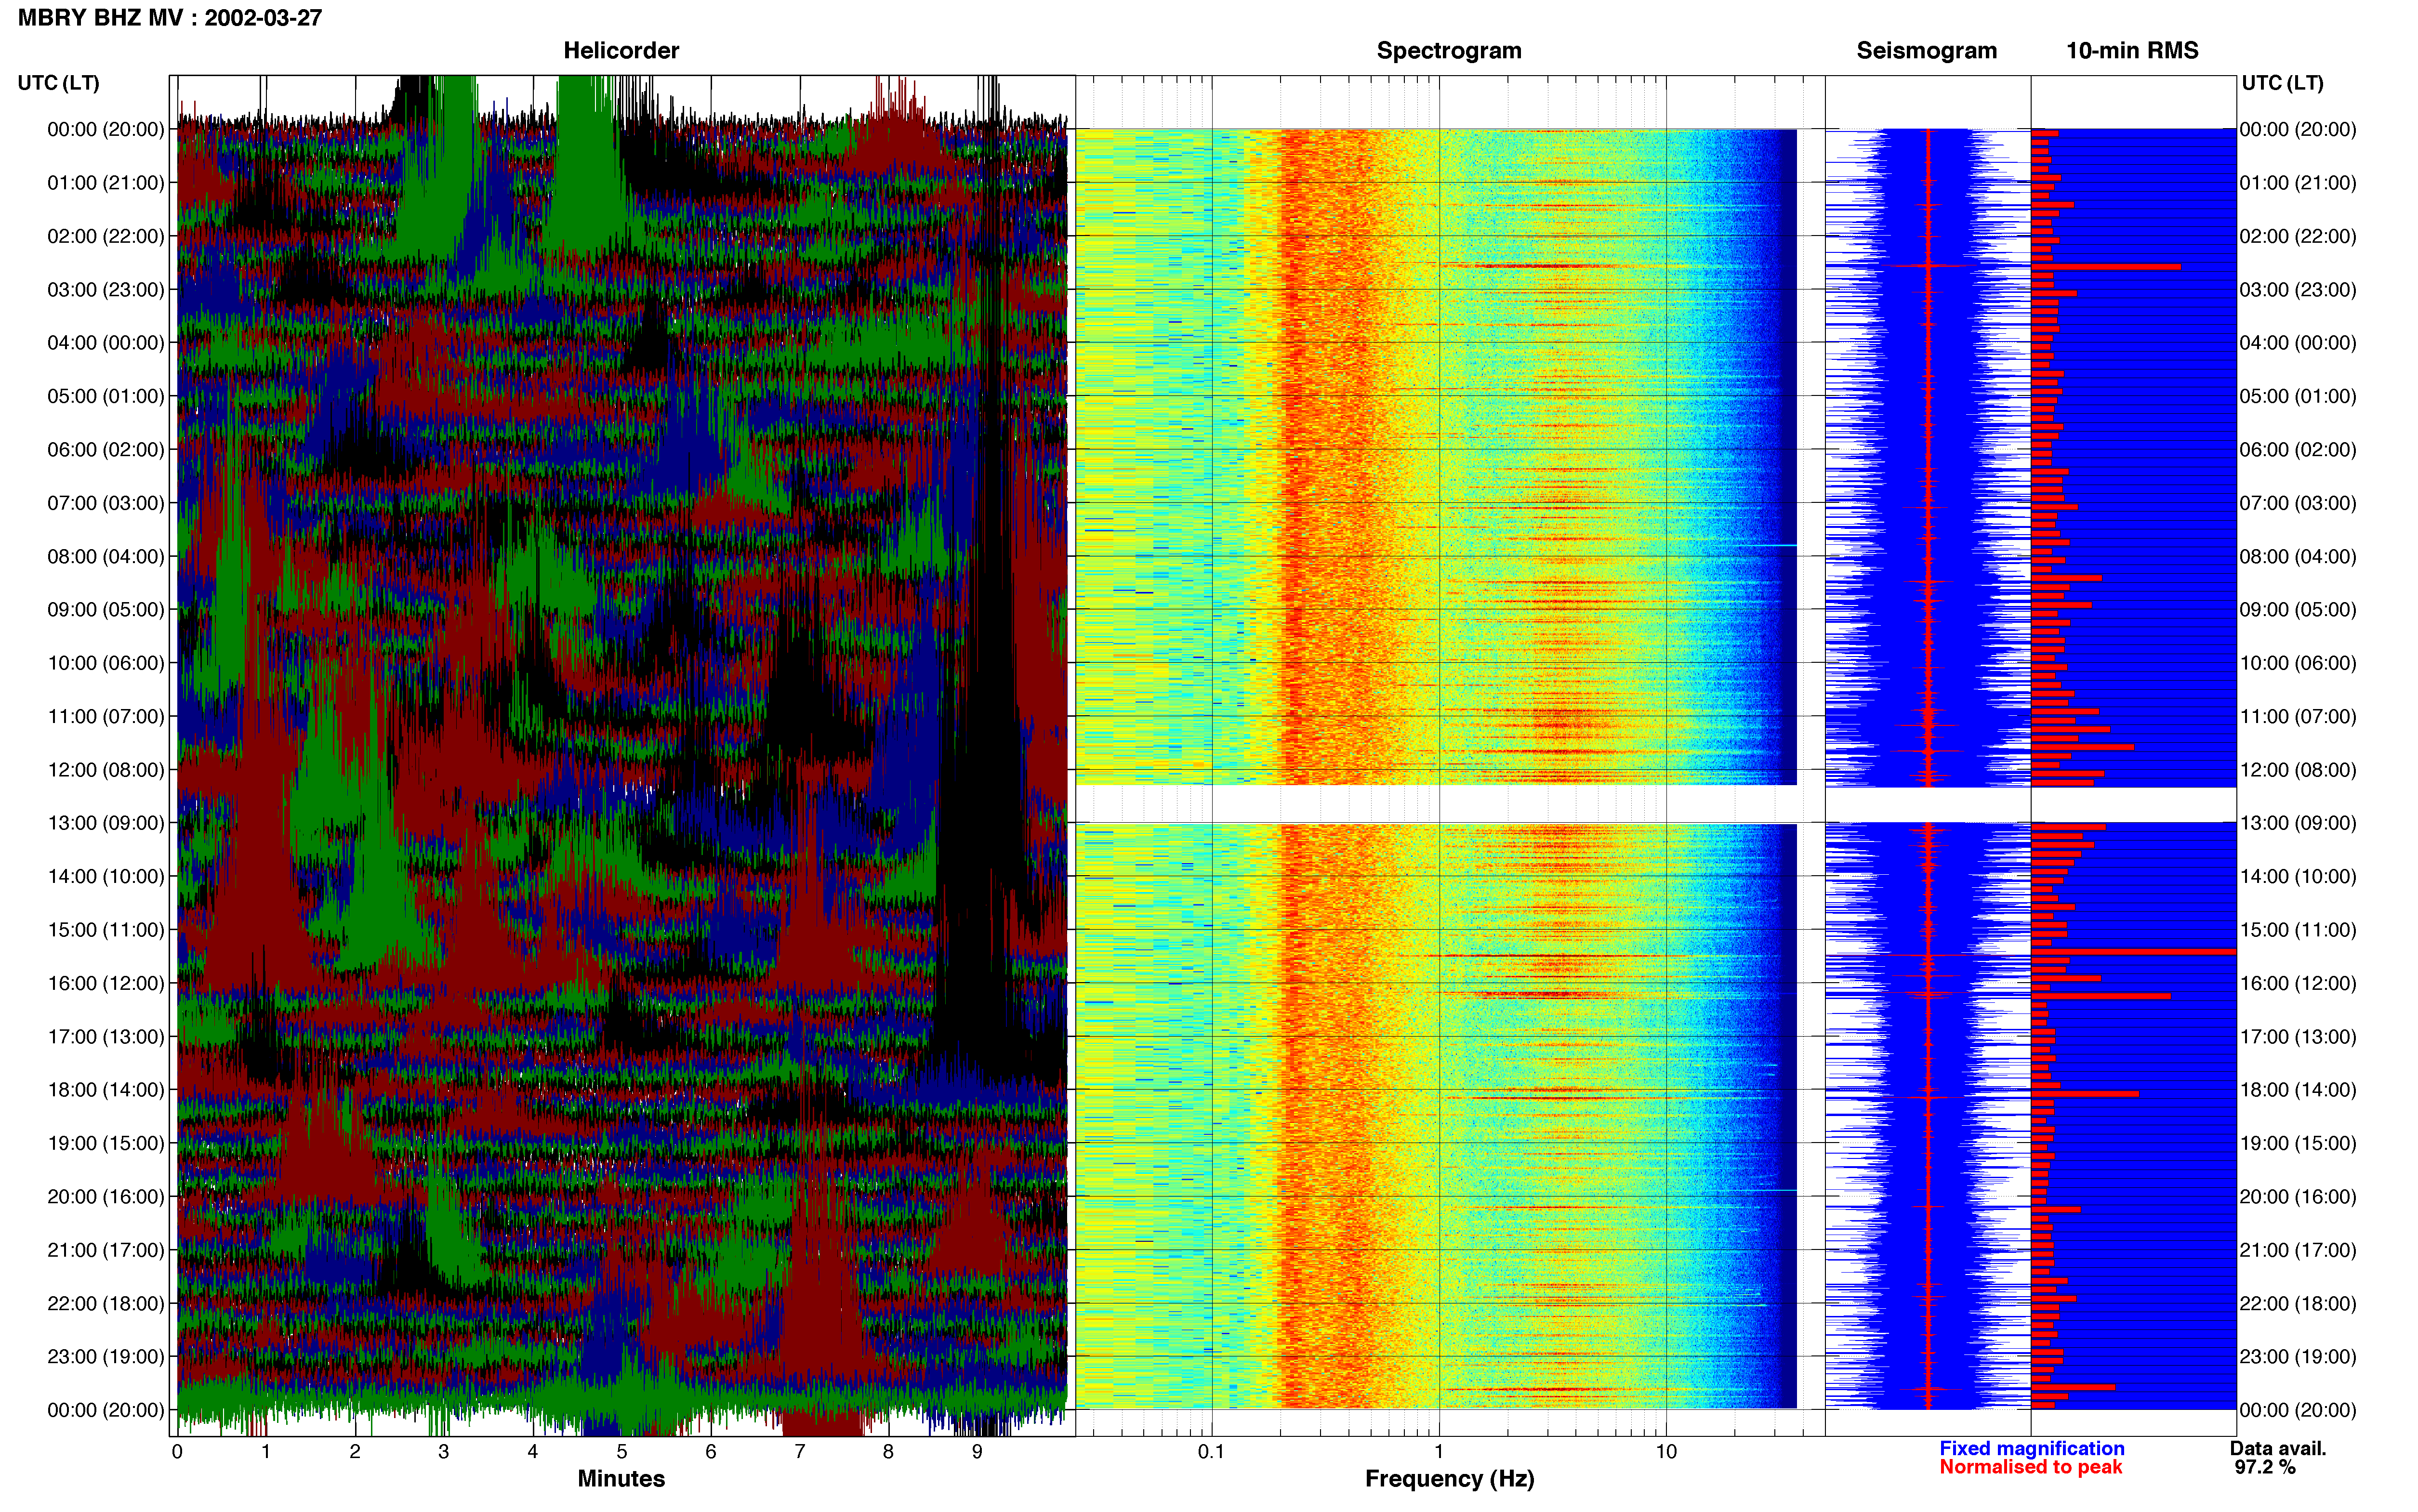Click '06:00 (02:00)' beside the Helicorder
2418x1512 pixels.
(106, 450)
